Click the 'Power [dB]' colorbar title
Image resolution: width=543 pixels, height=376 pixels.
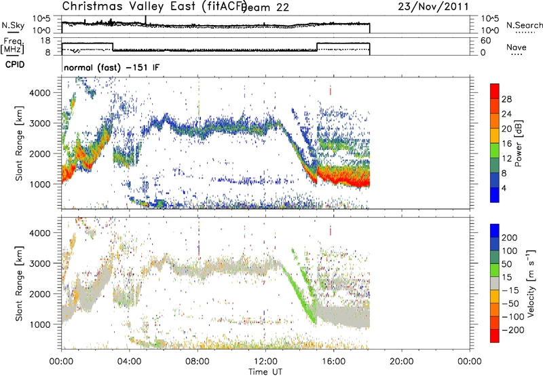click(519, 143)
